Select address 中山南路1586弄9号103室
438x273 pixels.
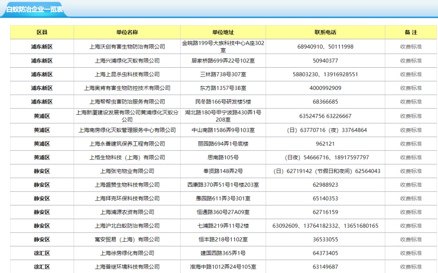(x=223, y=130)
